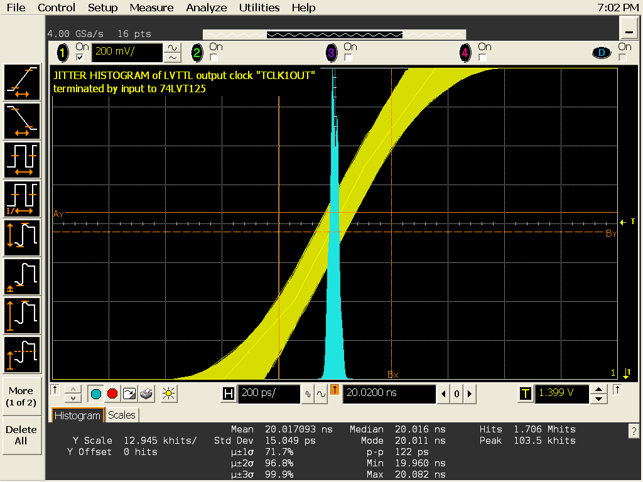The image size is (643, 482).
Task: Open trigger setup with the T button
Action: tap(526, 394)
